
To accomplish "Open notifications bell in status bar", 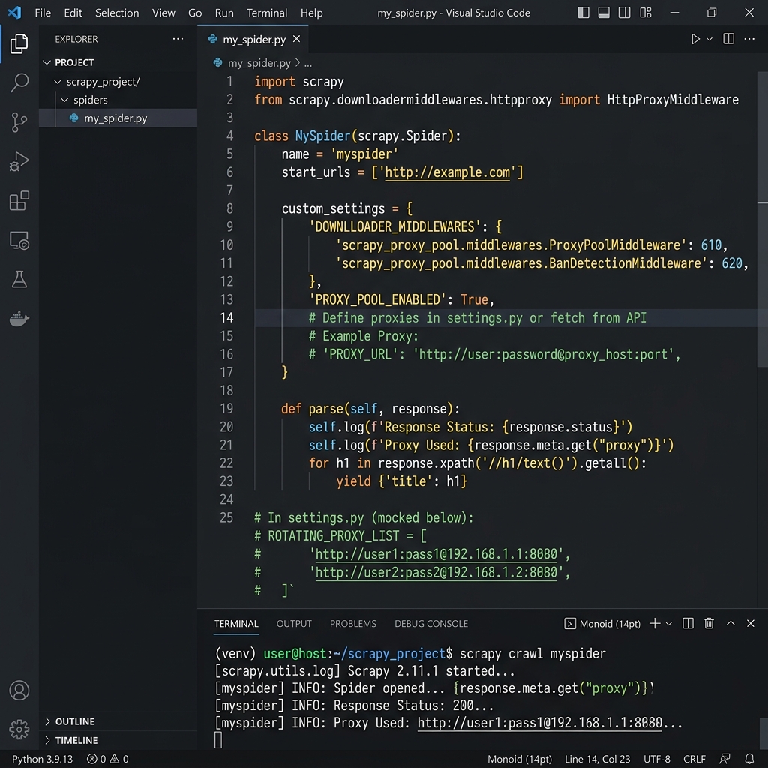I will pyautogui.click(x=749, y=759).
